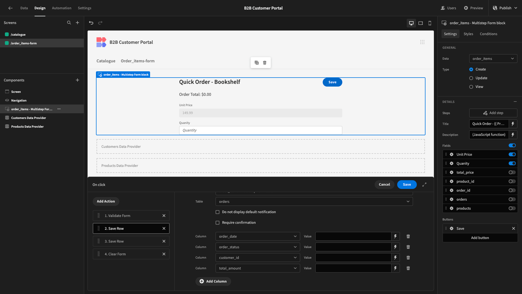Image resolution: width=522 pixels, height=294 pixels.
Task: Expand the On click drawer fullscreen
Action: coord(424,185)
